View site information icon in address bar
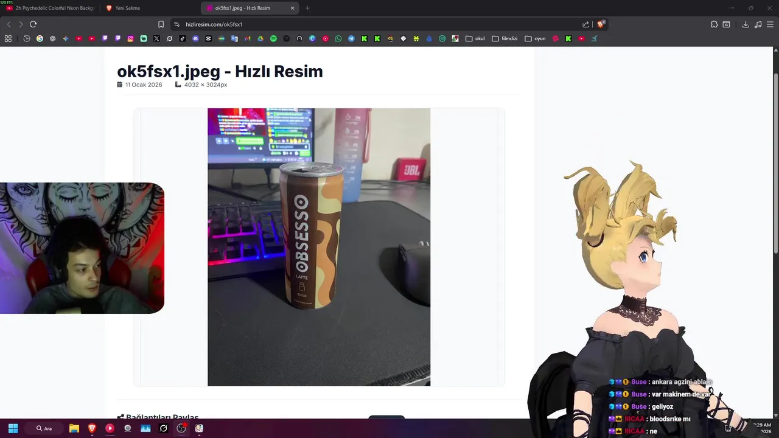The height and width of the screenshot is (438, 779). [x=176, y=24]
